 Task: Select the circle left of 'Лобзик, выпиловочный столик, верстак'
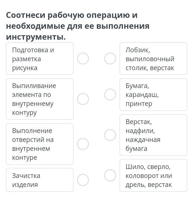click(x=110, y=59)
